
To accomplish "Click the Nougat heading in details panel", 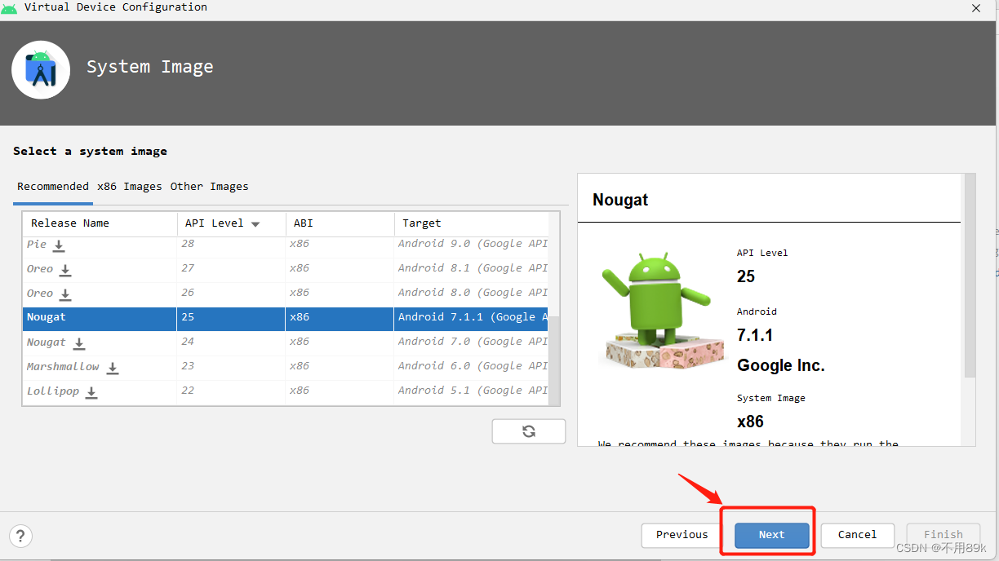I will pos(620,200).
